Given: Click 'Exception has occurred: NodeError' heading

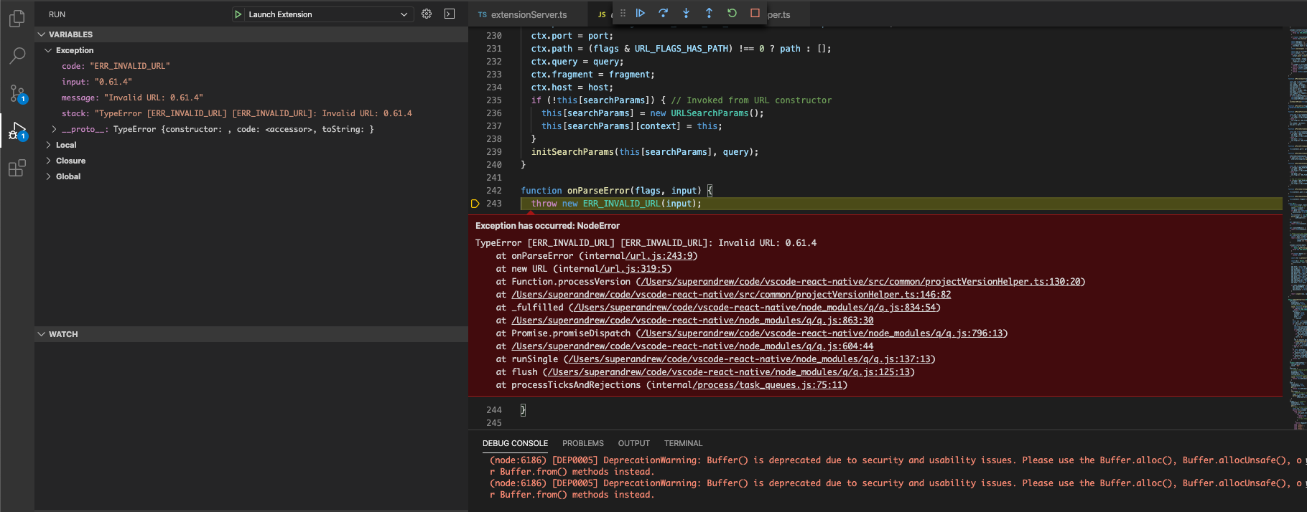Looking at the screenshot, I should tap(547, 226).
